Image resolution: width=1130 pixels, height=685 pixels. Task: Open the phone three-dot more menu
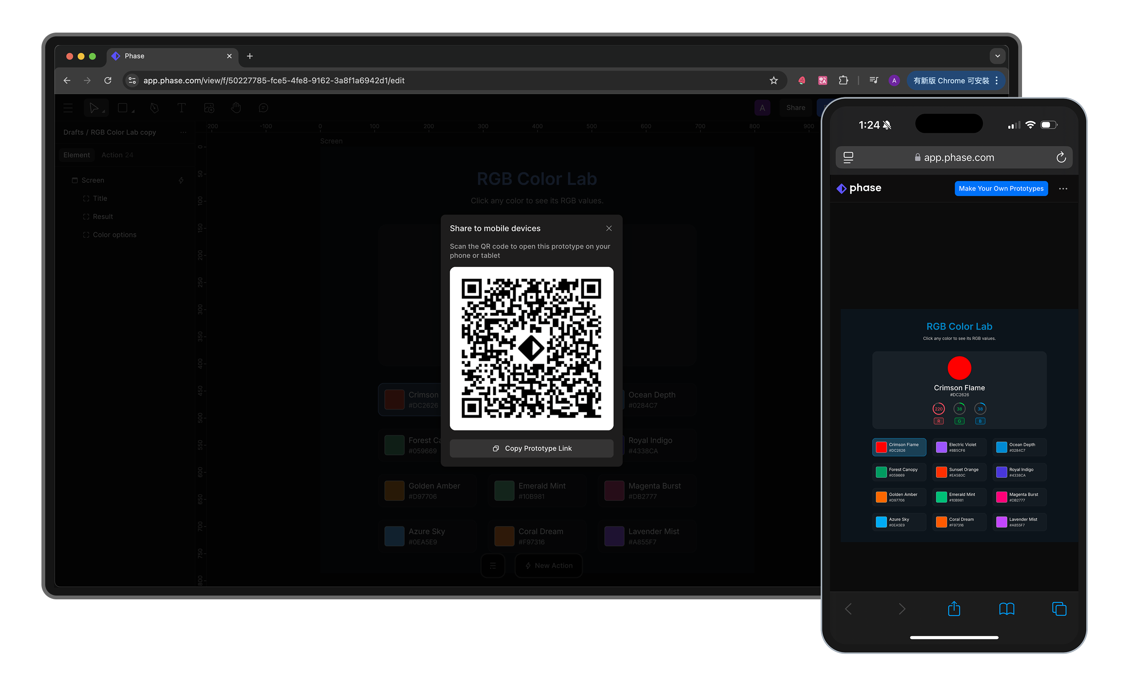[1063, 188]
